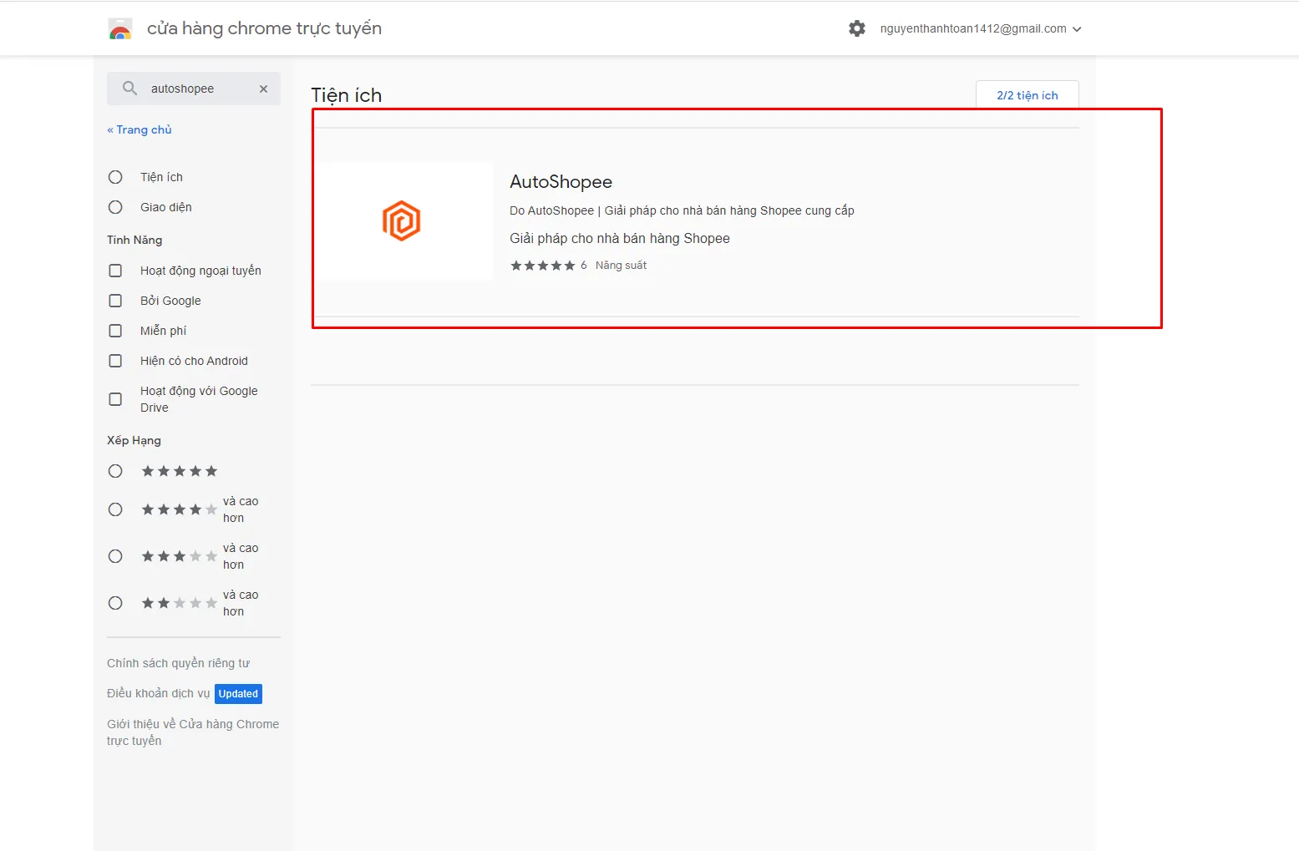Click the cửa hàng chrome trực tuyến title
This screenshot has height=851, width=1299.
click(265, 28)
